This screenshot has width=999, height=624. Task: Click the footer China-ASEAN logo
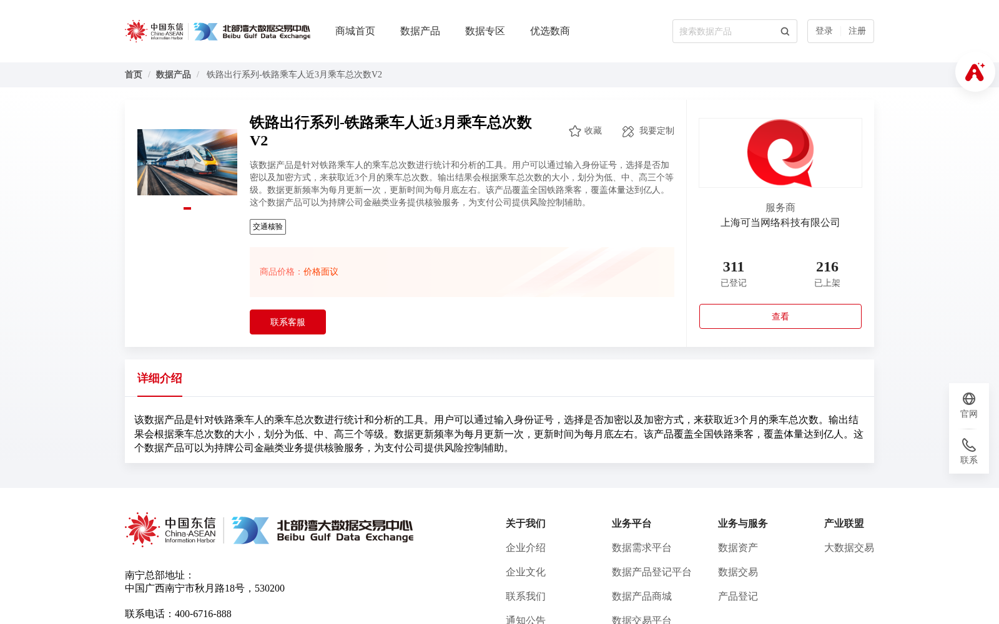coord(170,530)
